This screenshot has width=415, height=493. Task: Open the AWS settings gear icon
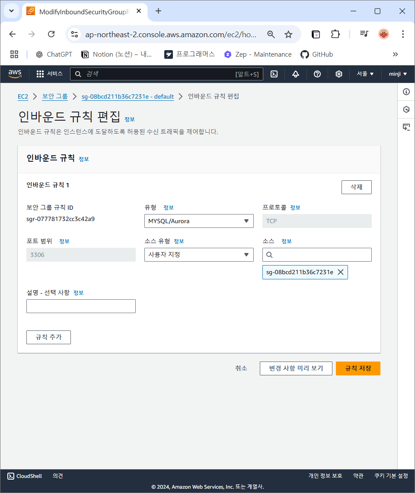(338, 74)
